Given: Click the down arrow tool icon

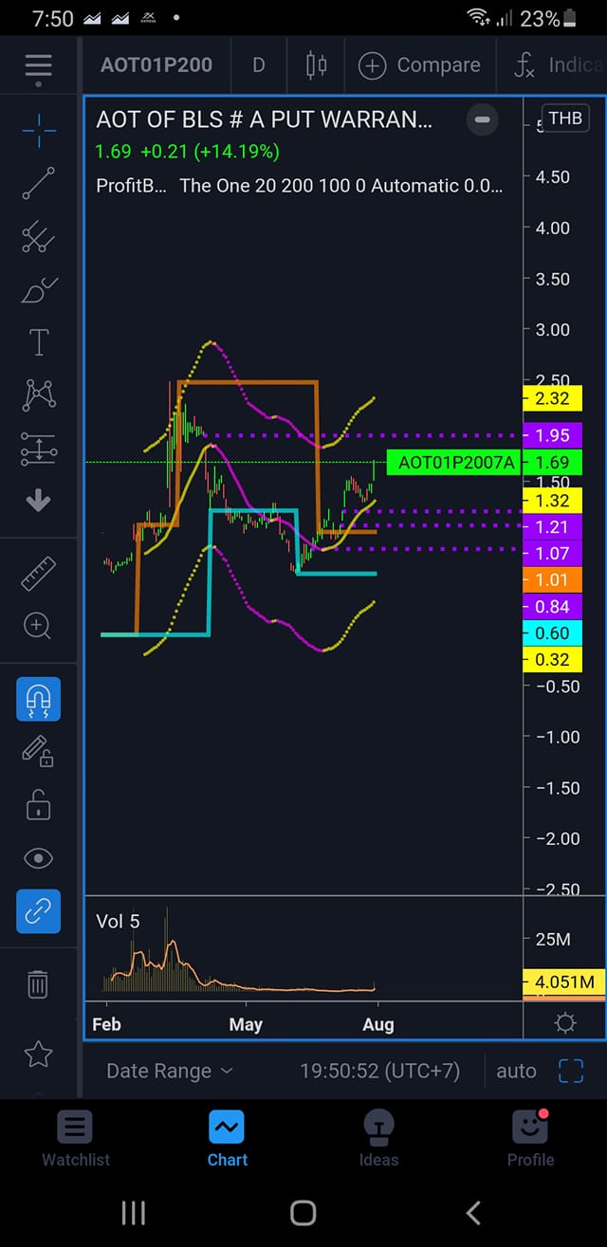Looking at the screenshot, I should (x=38, y=501).
